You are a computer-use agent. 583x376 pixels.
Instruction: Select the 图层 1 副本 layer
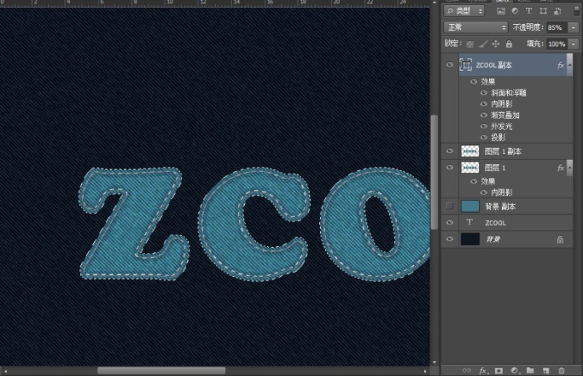click(510, 151)
